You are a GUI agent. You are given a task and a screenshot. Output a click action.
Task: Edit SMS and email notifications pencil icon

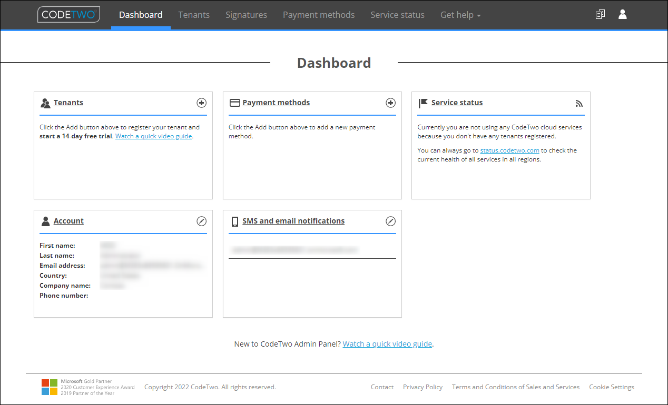390,221
